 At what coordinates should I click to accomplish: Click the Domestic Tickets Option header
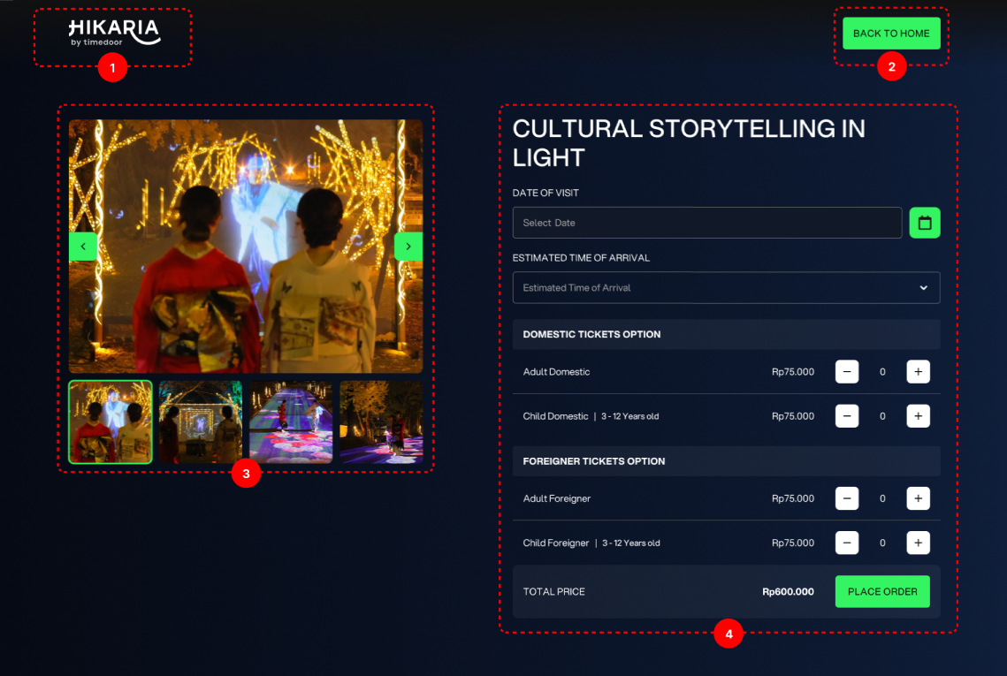(726, 335)
